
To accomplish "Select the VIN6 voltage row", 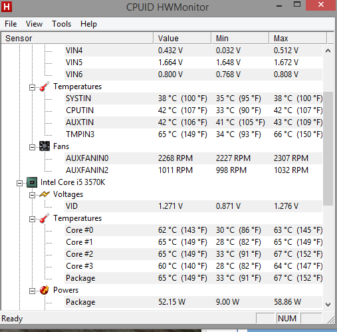I will 193,75.
